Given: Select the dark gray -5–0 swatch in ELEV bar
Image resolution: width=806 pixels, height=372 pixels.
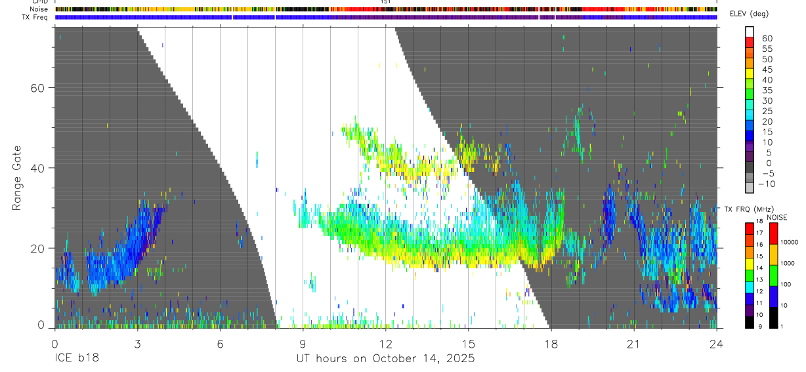Looking at the screenshot, I should tap(750, 167).
